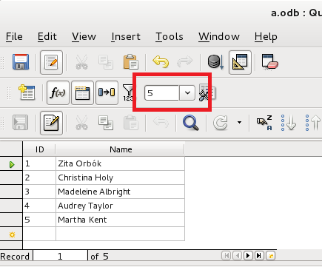Open the Limit dropdown arrow
This screenshot has width=322, height=267.
(x=187, y=93)
